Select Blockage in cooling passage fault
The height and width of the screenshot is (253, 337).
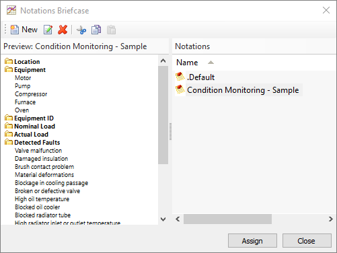(x=51, y=183)
